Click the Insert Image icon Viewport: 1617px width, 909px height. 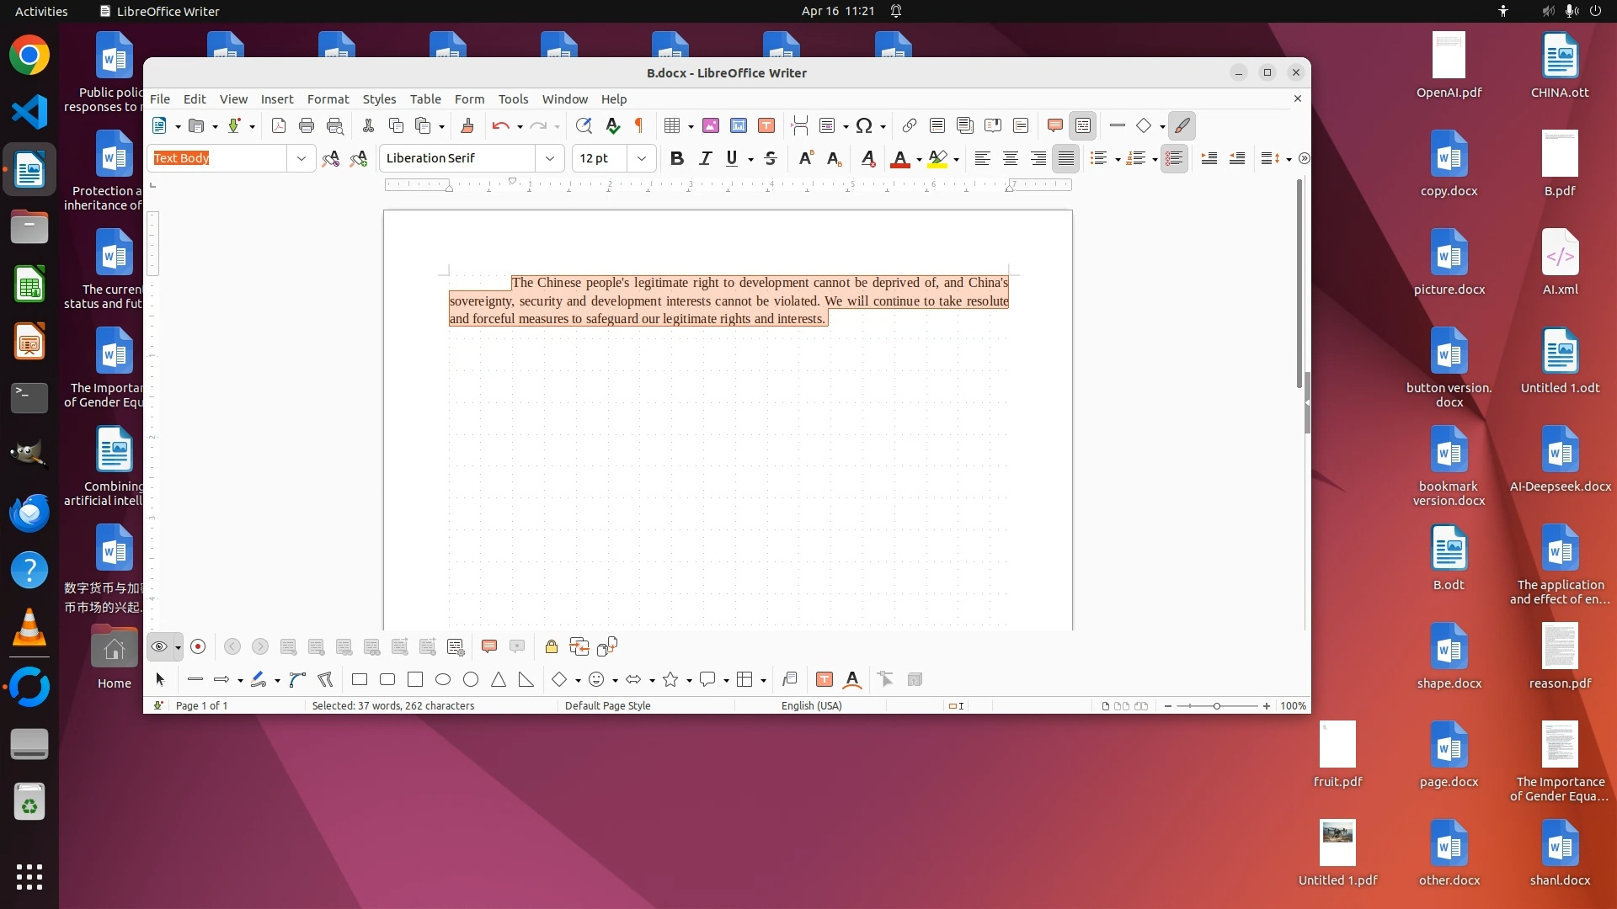[711, 126]
